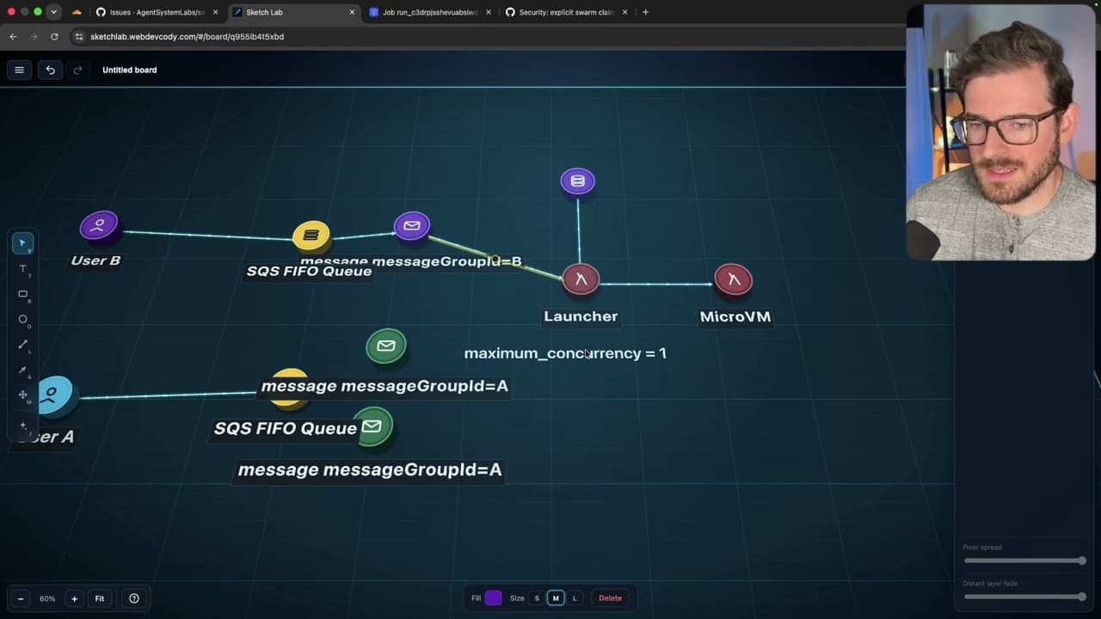Viewport: 1101px width, 619px height.
Task: Select the Text tool
Action: pyautogui.click(x=23, y=269)
